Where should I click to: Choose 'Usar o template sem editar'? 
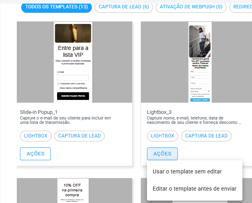coord(187,171)
